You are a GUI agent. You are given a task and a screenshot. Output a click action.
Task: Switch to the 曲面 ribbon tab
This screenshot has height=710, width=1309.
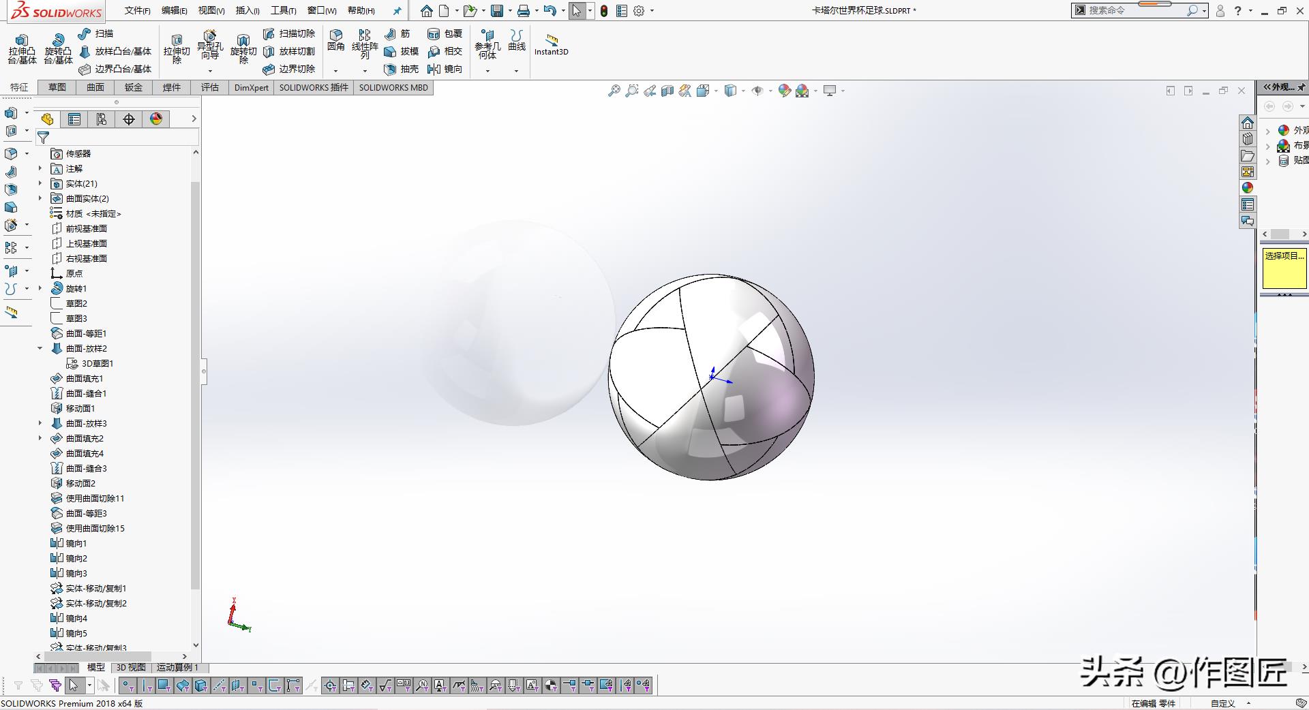[95, 87]
